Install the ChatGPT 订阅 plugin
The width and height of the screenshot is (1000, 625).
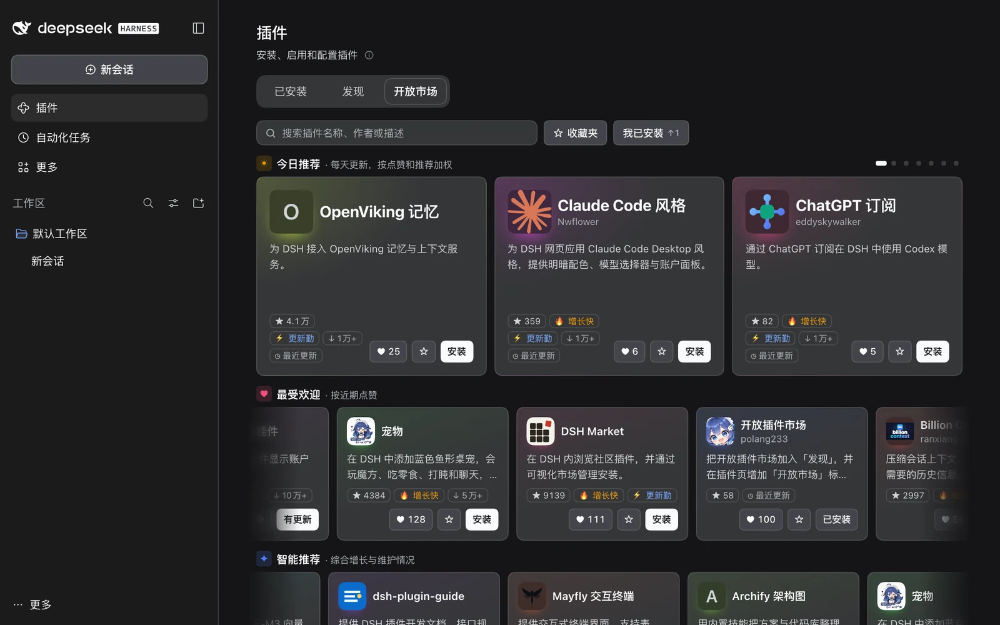pos(932,351)
